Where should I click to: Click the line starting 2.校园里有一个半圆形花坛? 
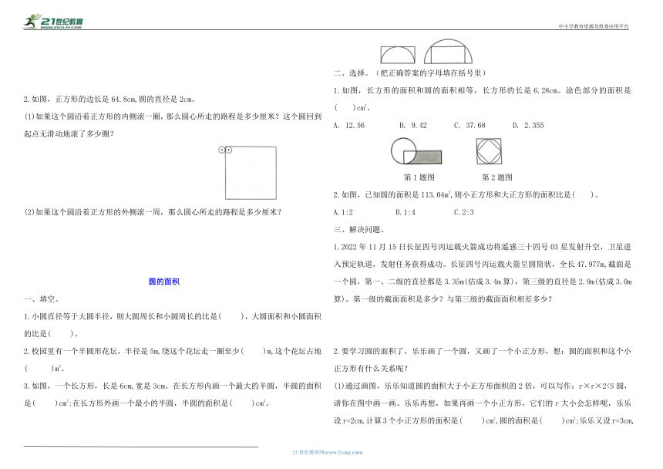(x=173, y=351)
